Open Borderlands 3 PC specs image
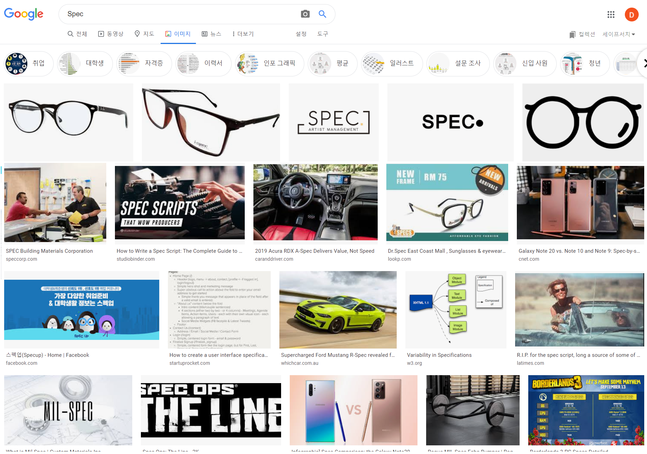Viewport: 647px width, 454px height. click(x=586, y=410)
